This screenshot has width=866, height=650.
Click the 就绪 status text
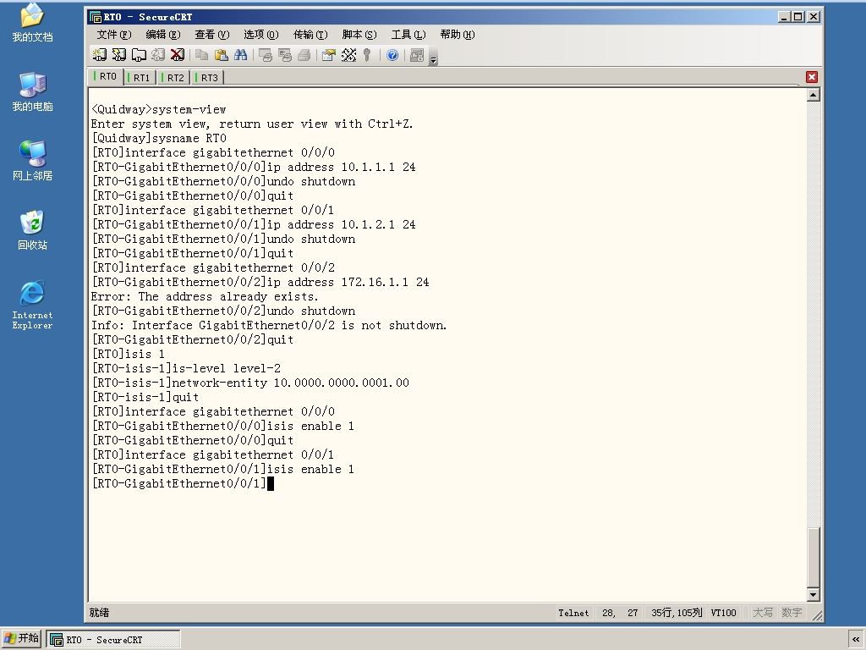tap(100, 613)
